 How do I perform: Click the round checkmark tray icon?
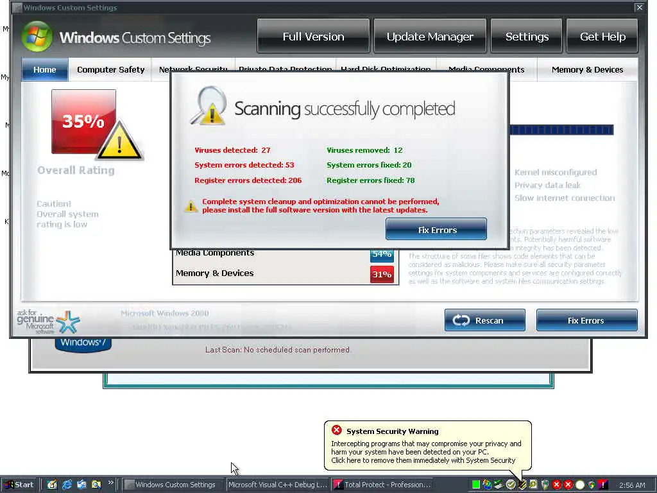coord(510,485)
